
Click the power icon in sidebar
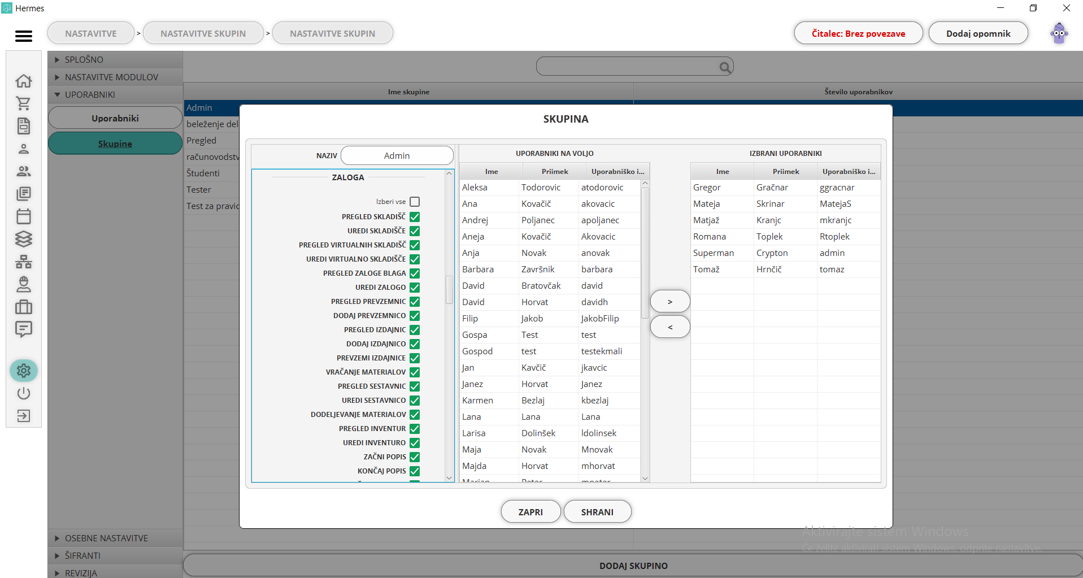pos(24,393)
